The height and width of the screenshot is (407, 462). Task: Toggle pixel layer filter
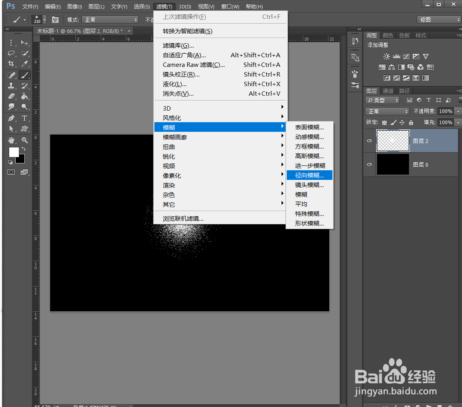pyautogui.click(x=409, y=100)
